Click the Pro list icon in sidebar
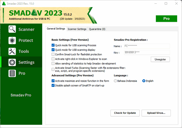This screenshot has width=182, height=128. pyautogui.click(x=12, y=73)
